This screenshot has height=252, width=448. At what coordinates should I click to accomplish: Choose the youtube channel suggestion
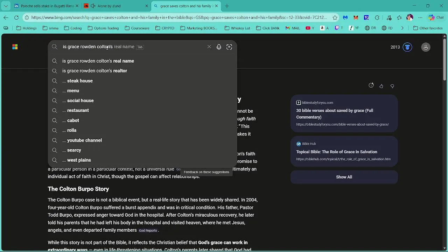(142, 140)
